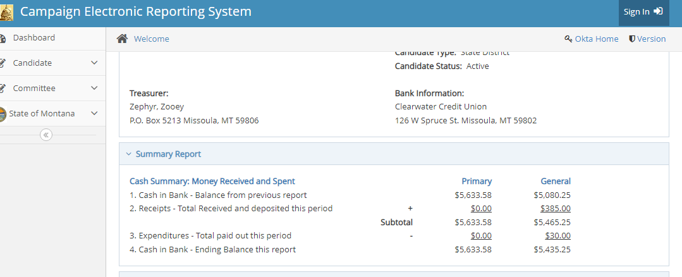Click Clearwater Credit Union bank name
682x277 pixels.
coord(441,106)
